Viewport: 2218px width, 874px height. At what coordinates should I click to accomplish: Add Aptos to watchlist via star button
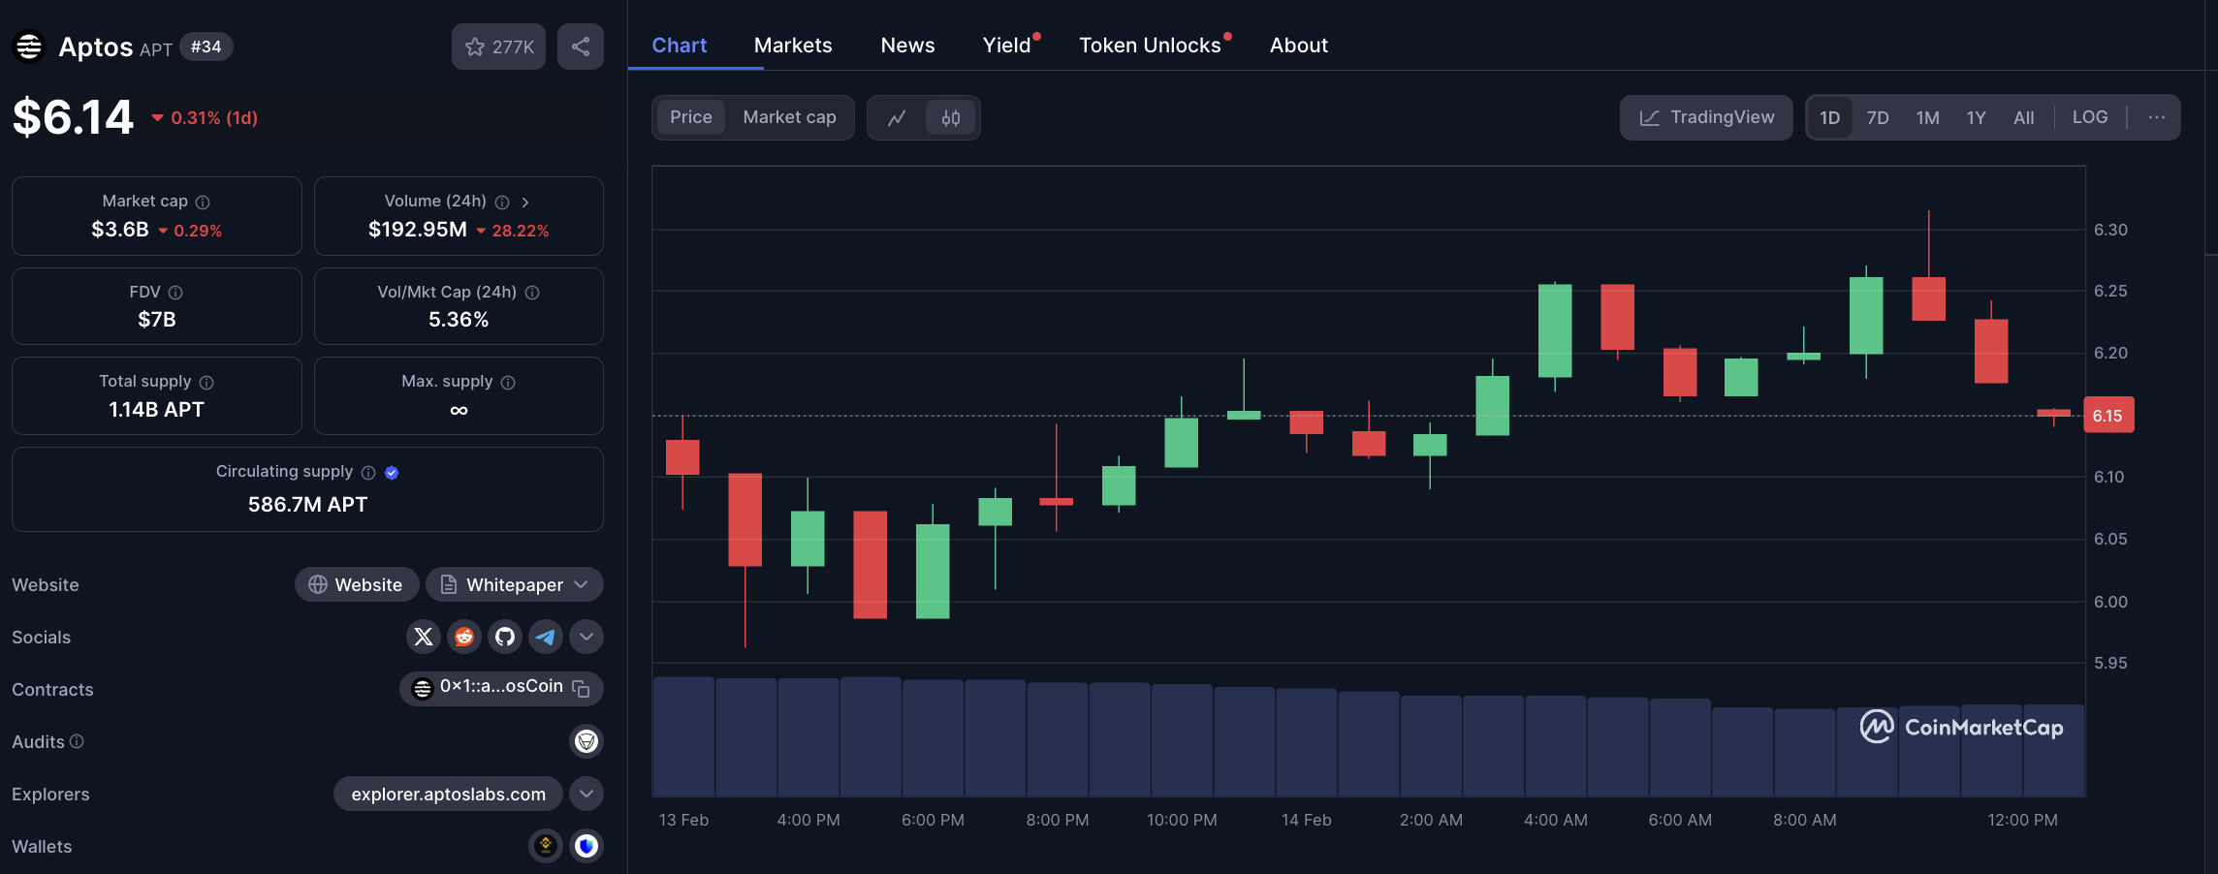[498, 47]
